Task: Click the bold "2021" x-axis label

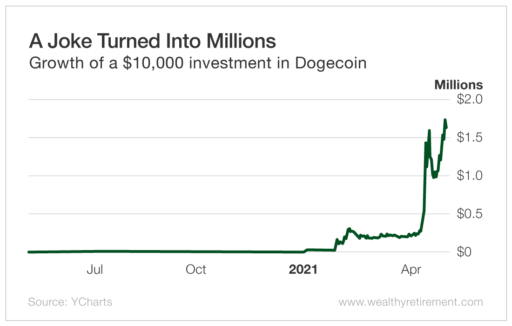Action: point(303,270)
